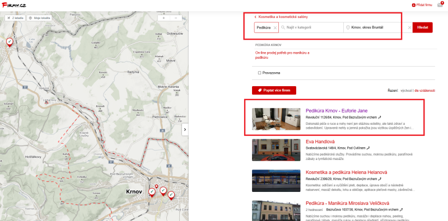Zoom out the map with minus
This screenshot has height=221, width=448.
(176, 18)
